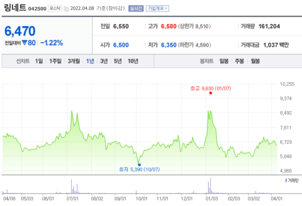Switch to 일봉 candle chart
The image size is (302, 206).
click(224, 61)
